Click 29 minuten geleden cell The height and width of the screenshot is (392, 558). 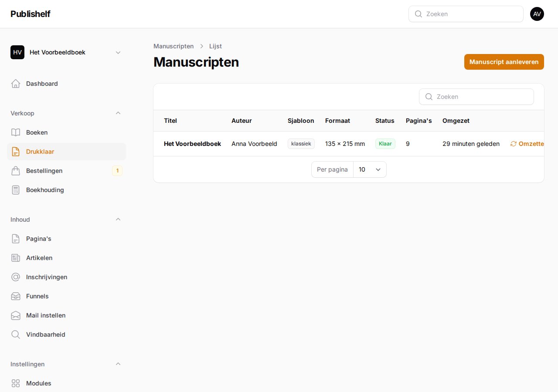(471, 144)
